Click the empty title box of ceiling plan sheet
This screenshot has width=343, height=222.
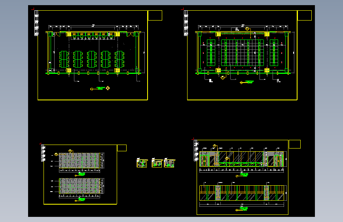(305, 15)
